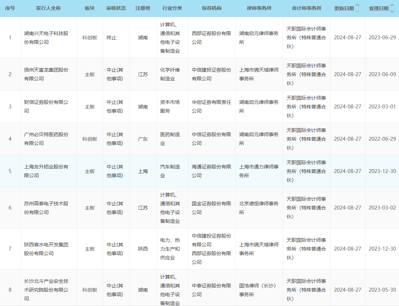The width and height of the screenshot is (399, 306).
Task: Open 长沙北斗产业安全技术研究院股份有限公司 entry
Action: pyautogui.click(x=47, y=290)
